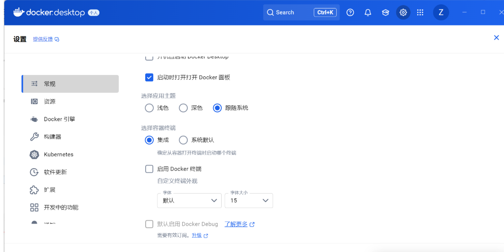Open the 软件更新 settings section
The height and width of the screenshot is (252, 504).
(x=70, y=172)
